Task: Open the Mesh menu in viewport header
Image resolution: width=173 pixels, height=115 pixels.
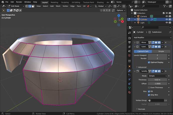Action: pos(58,6)
